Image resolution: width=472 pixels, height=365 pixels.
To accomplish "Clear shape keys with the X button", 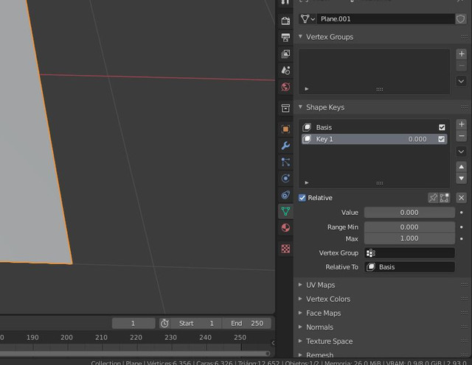I will [461, 198].
